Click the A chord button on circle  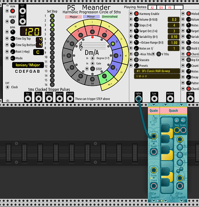[x=116, y=56]
